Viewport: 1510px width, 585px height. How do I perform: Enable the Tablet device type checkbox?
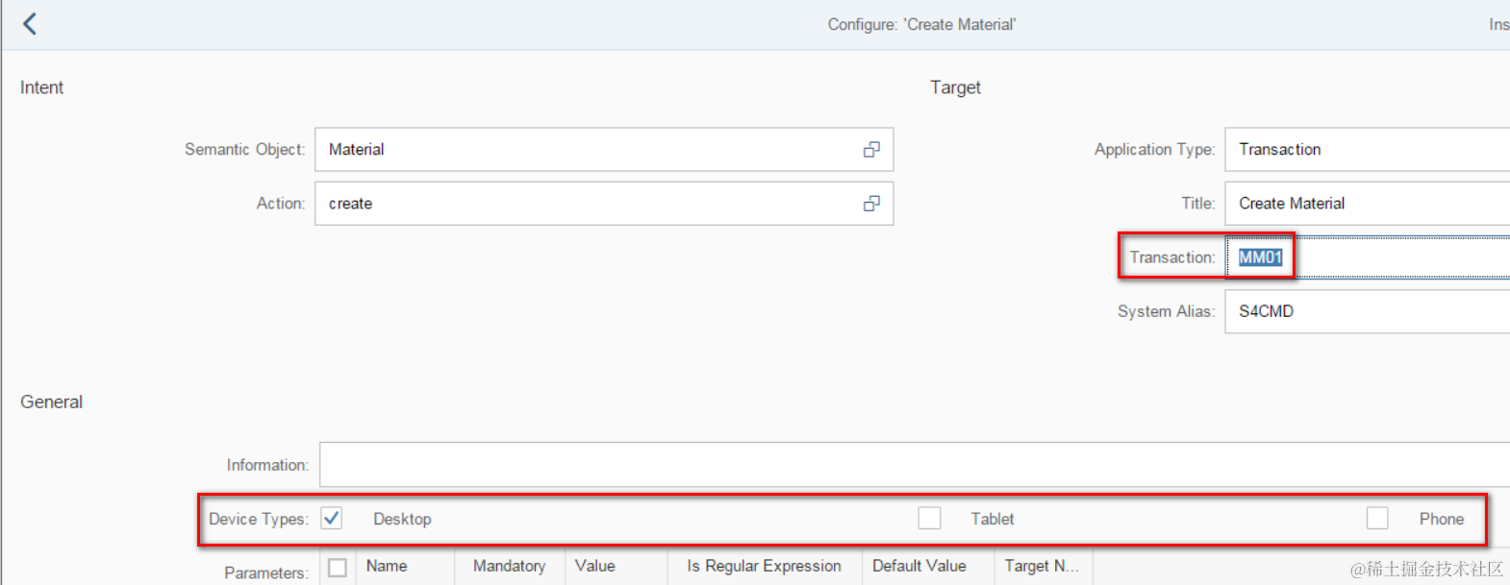coord(929,519)
